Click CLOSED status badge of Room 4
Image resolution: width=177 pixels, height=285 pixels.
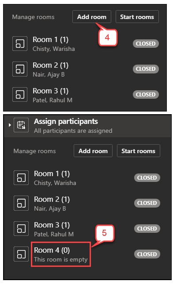tap(147, 254)
